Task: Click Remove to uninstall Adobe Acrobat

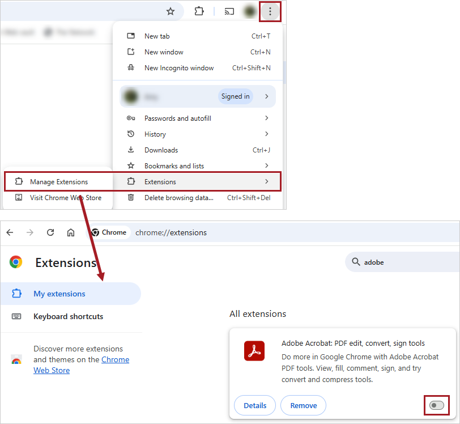Action: (303, 405)
